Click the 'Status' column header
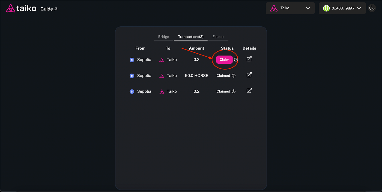The width and height of the screenshot is (382, 192). tap(227, 48)
